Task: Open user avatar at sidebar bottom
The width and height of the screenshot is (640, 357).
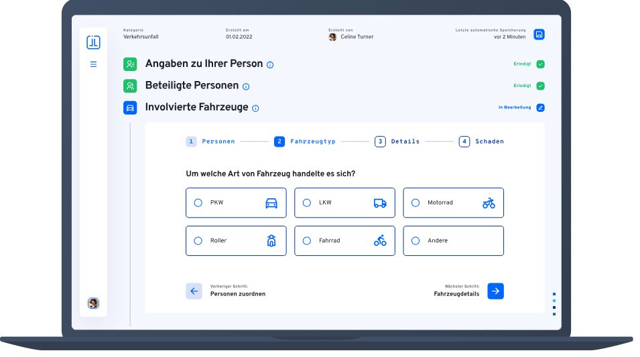Action: [x=93, y=303]
